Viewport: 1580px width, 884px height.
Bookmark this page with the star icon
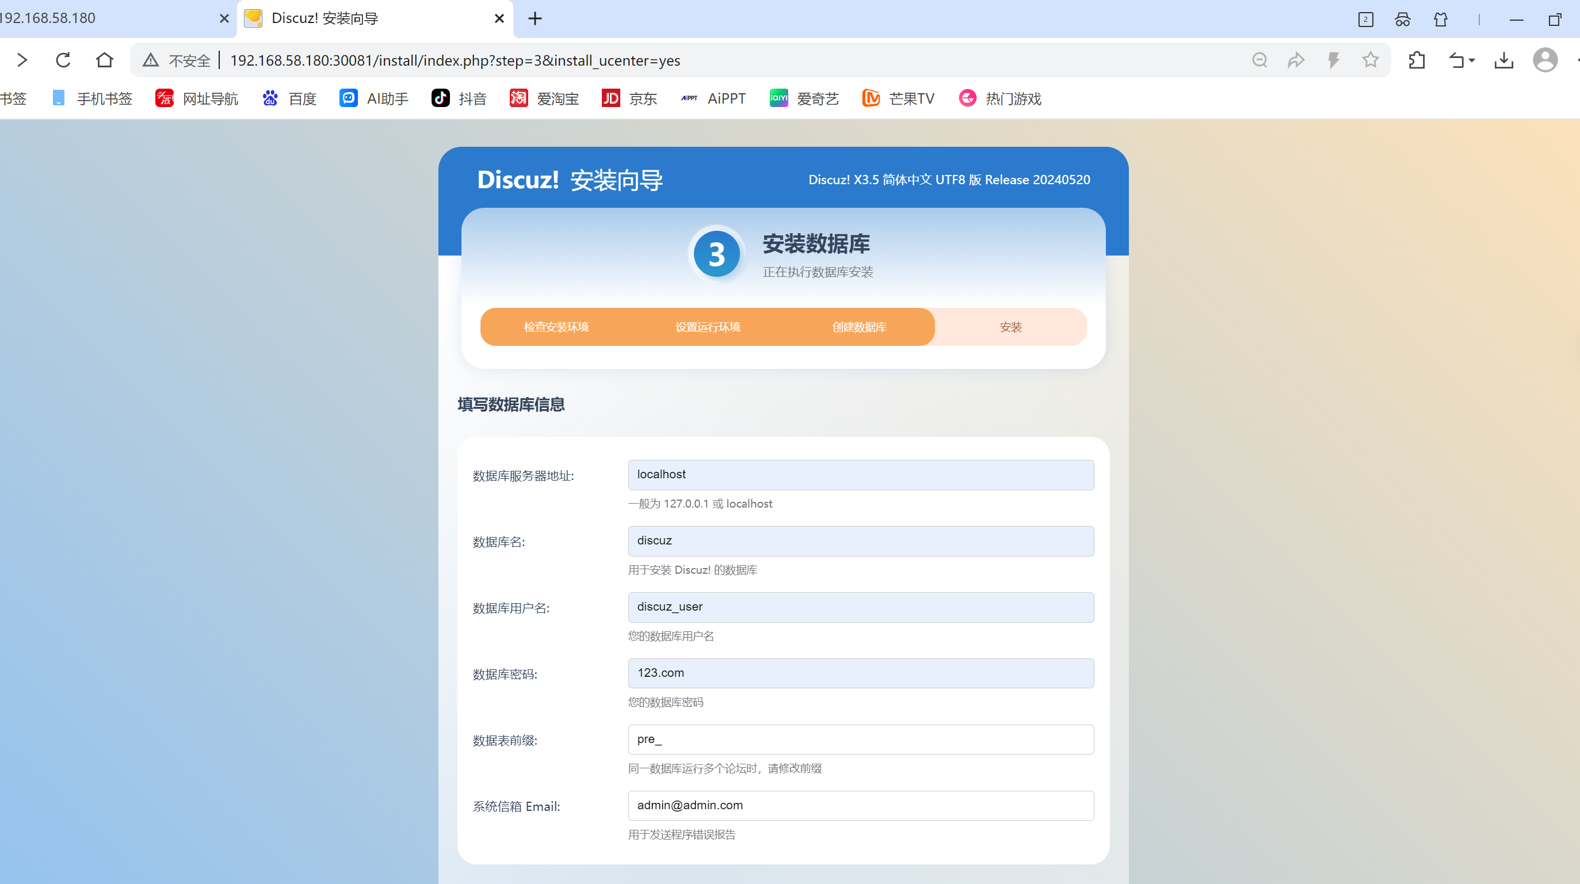point(1370,60)
